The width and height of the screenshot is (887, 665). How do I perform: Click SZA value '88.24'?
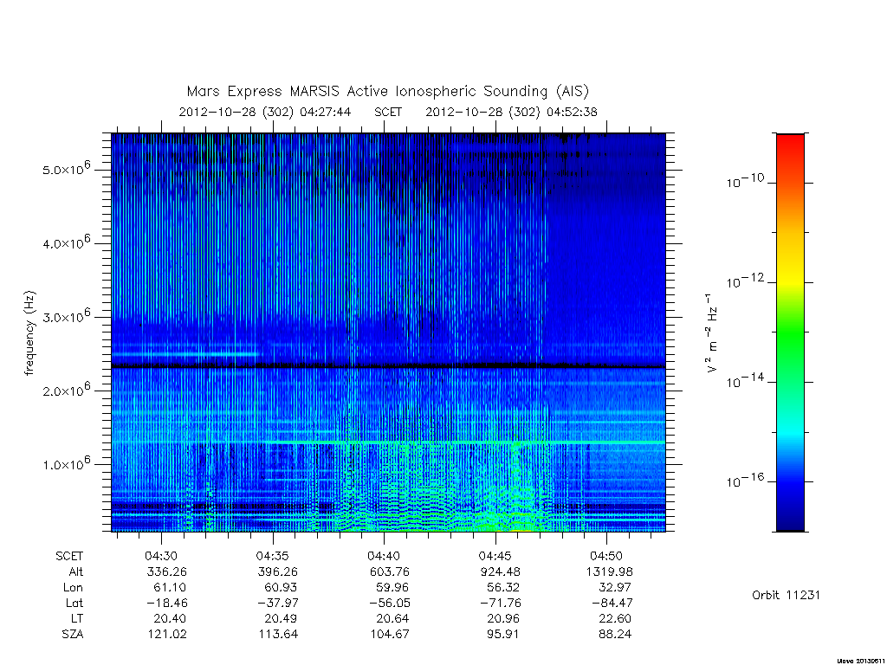(615, 635)
